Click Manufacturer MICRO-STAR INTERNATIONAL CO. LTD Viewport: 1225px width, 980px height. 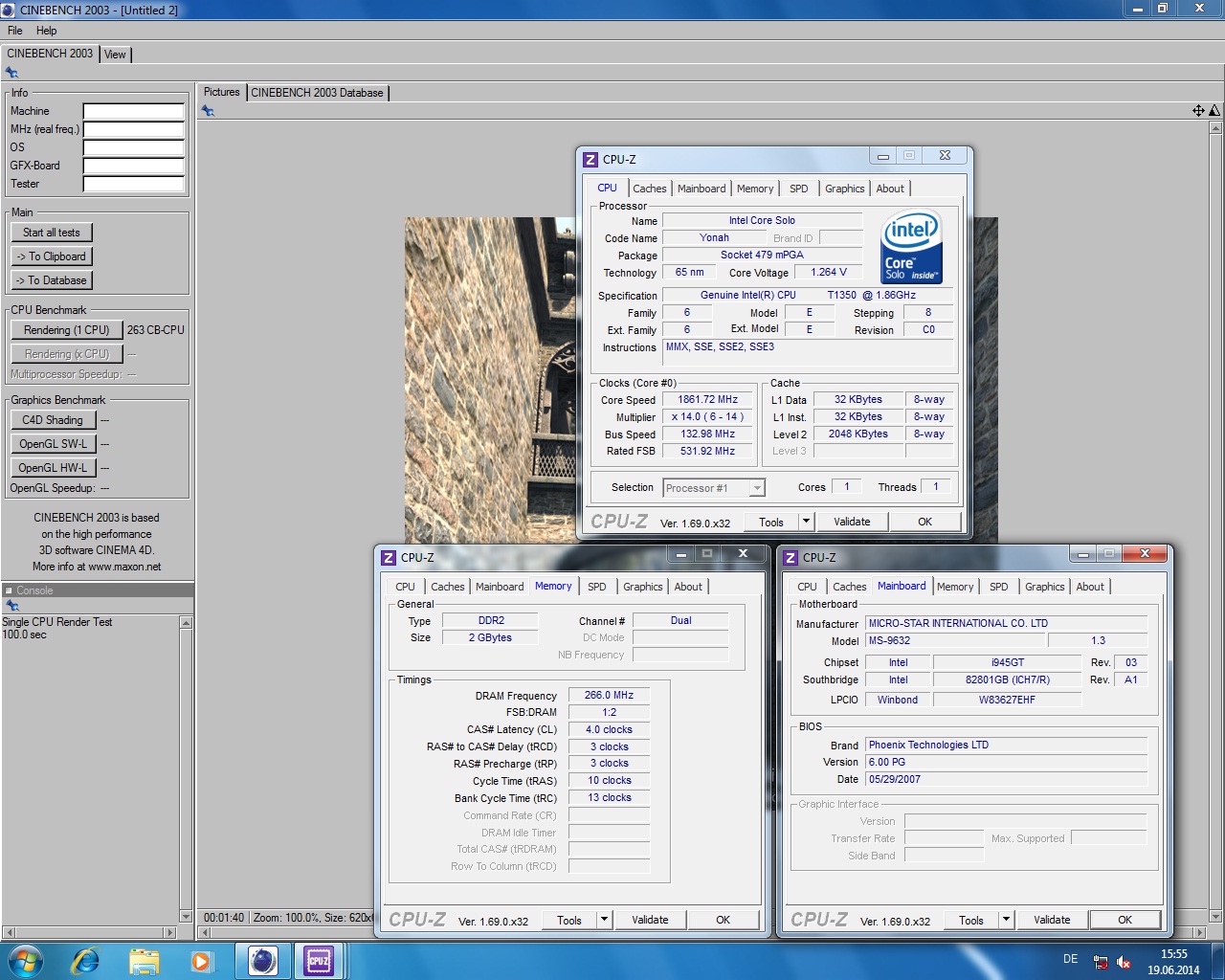point(1006,623)
